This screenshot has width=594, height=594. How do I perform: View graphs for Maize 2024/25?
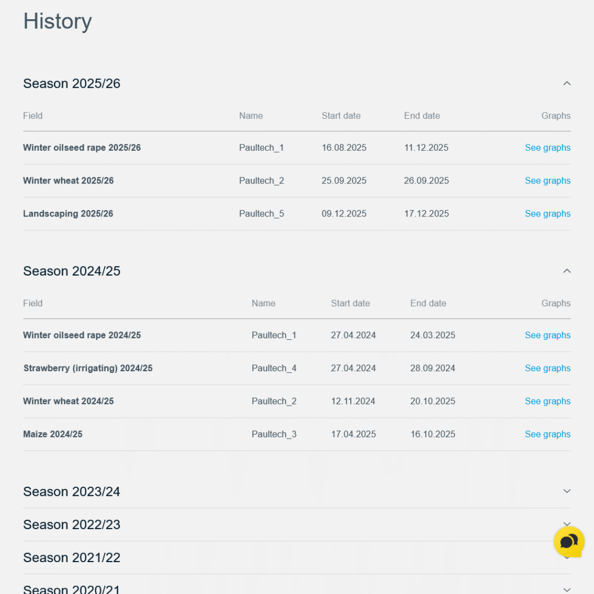[x=547, y=434]
